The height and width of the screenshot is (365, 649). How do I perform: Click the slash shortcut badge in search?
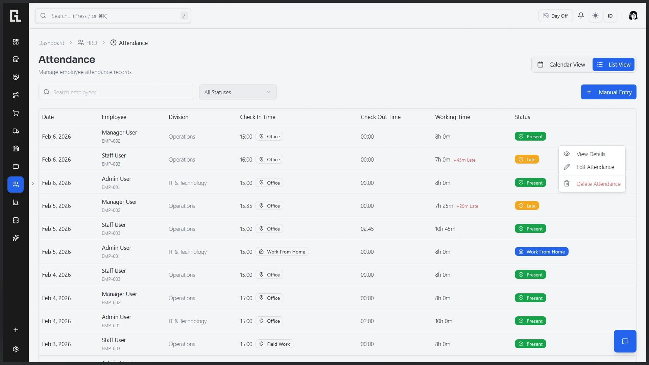click(184, 16)
